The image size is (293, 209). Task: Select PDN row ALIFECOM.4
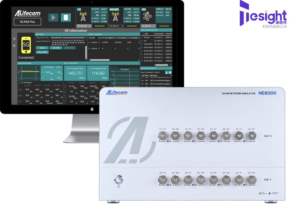[x=157, y=47]
